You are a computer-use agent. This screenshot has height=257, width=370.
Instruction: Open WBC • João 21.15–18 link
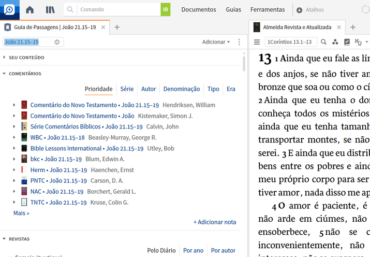click(57, 138)
